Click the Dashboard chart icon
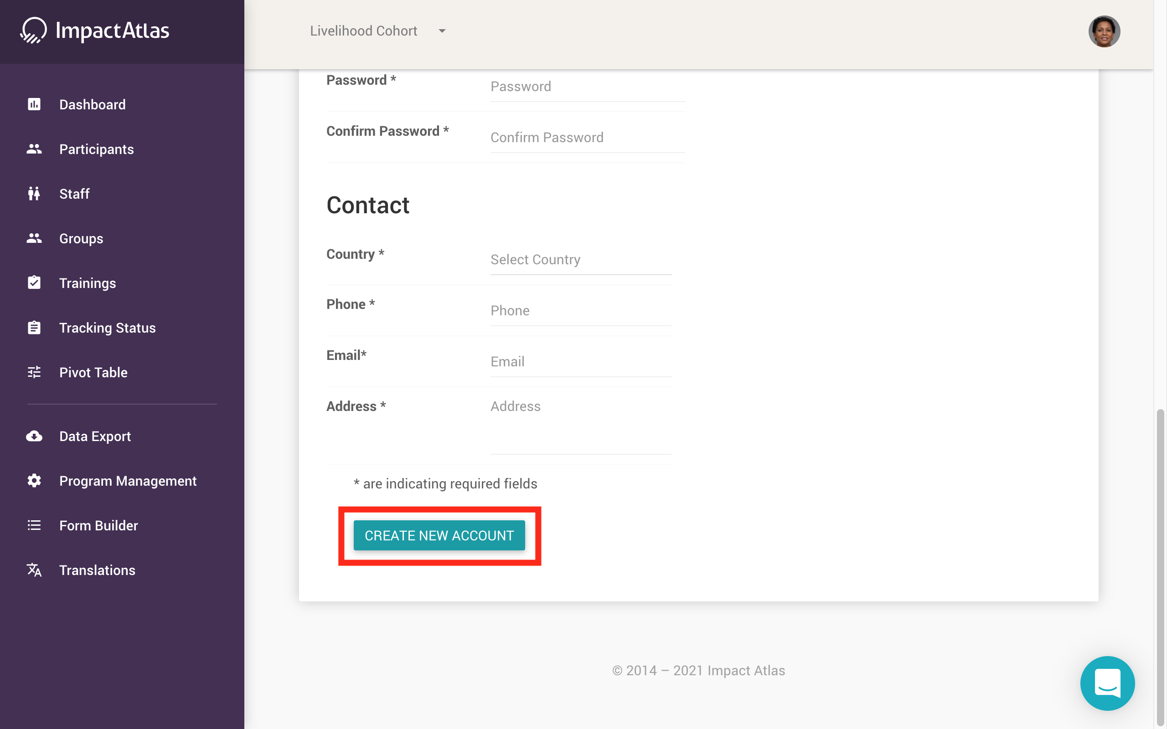 (x=34, y=104)
